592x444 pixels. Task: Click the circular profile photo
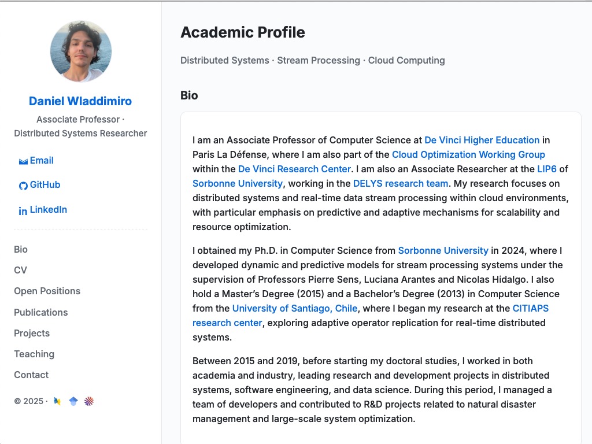tap(81, 51)
